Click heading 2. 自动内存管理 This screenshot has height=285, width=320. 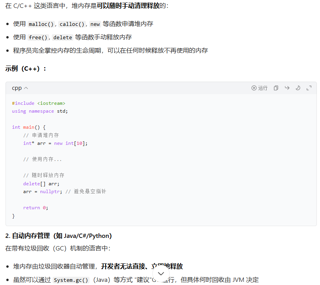pos(59,236)
